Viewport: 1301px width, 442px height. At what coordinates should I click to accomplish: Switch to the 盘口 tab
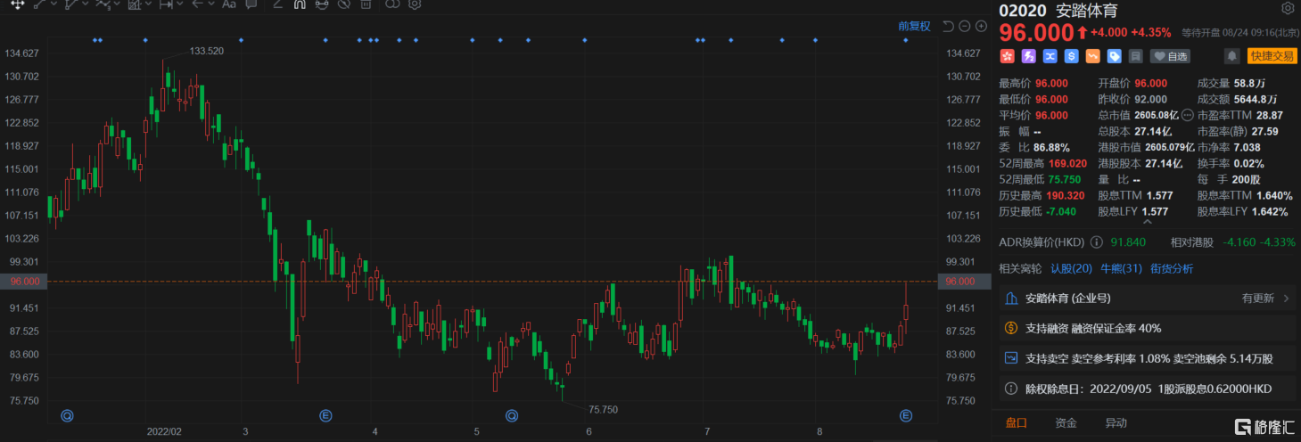(1017, 423)
